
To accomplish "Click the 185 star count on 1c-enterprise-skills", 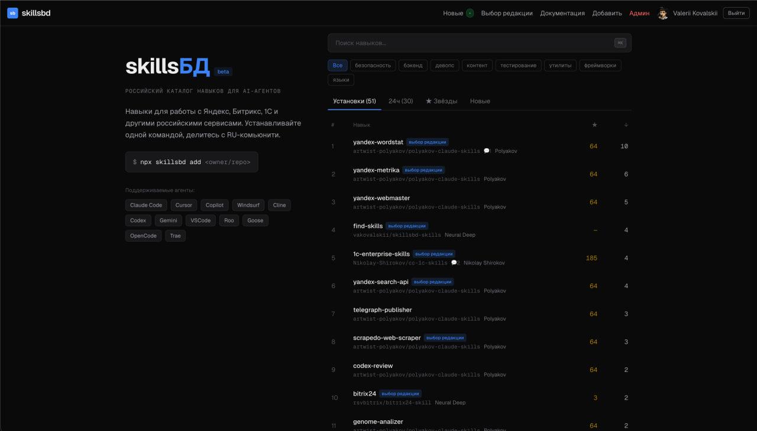I will click(x=591, y=258).
